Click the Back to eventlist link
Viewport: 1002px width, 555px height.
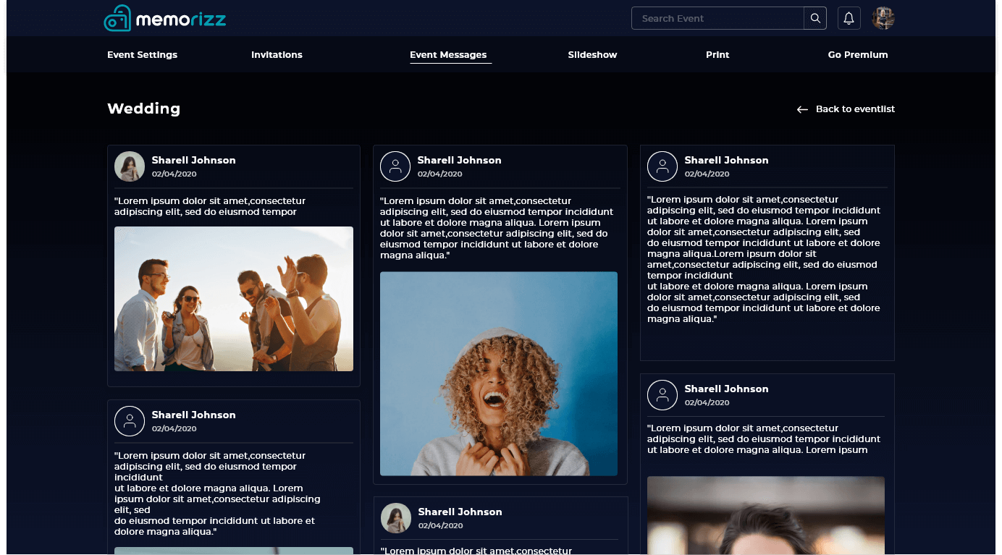855,109
